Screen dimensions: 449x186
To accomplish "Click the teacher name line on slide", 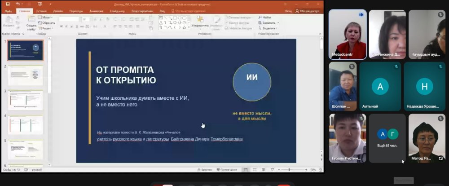I will (170, 139).
